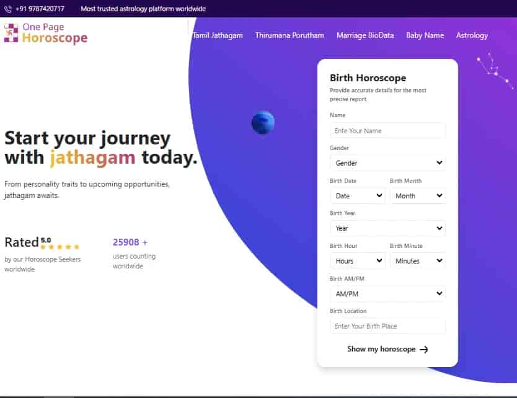Click the One Page Horoscope logo icon
517x398 pixels.
click(11, 33)
